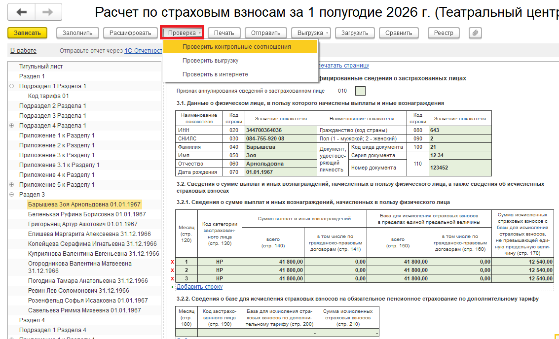This screenshot has height=339, width=559.
Task: Select Григорьянц Артур Ашотович in tree
Action: point(83,224)
